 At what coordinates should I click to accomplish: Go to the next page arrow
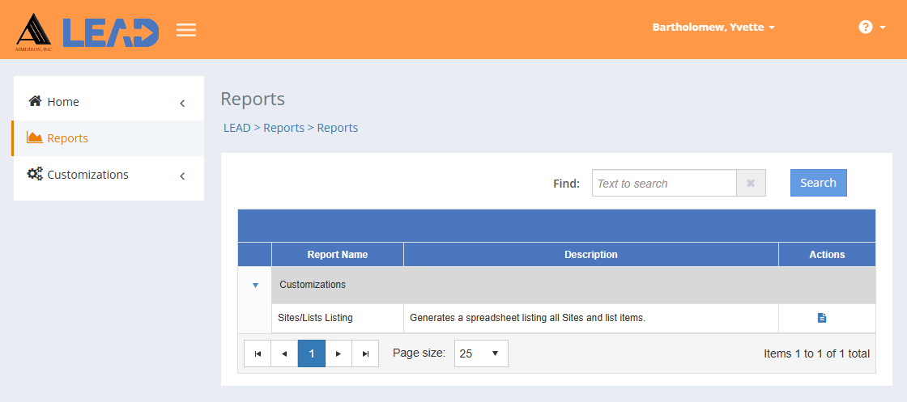point(339,353)
